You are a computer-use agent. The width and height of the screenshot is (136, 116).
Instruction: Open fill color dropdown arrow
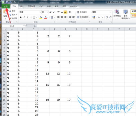coord(43,17)
